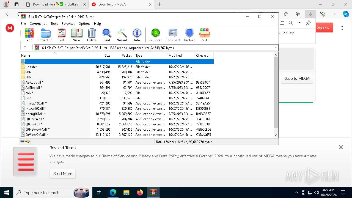Image resolution: width=352 pixels, height=198 pixels.
Task: Open a new browser tab
Action: pyautogui.click(x=159, y=4)
